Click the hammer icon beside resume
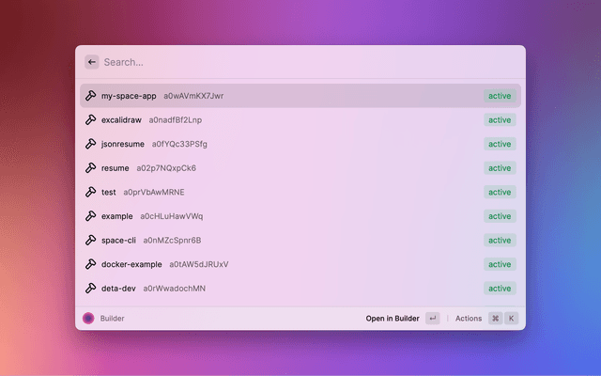This screenshot has height=376, width=601. [91, 168]
